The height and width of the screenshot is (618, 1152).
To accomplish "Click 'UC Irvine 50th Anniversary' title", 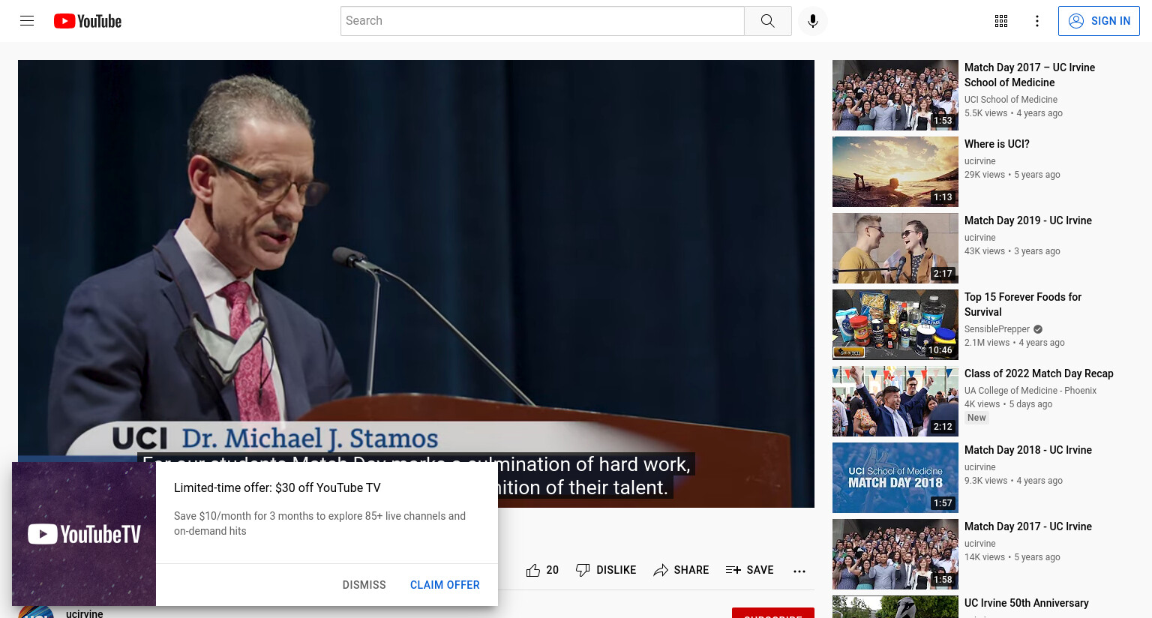I will (x=1026, y=603).
